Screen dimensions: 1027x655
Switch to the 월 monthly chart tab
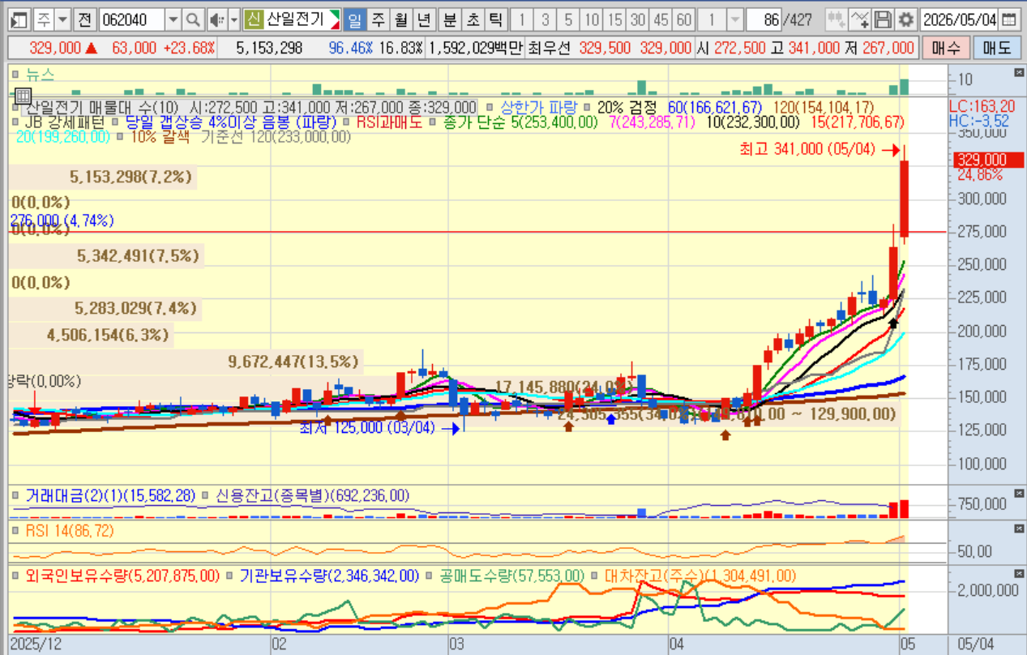pos(400,19)
